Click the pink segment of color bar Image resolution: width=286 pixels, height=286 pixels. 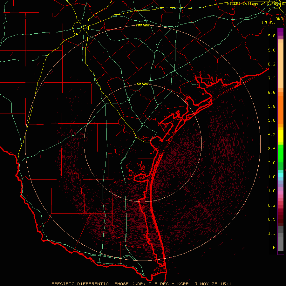(x=281, y=193)
